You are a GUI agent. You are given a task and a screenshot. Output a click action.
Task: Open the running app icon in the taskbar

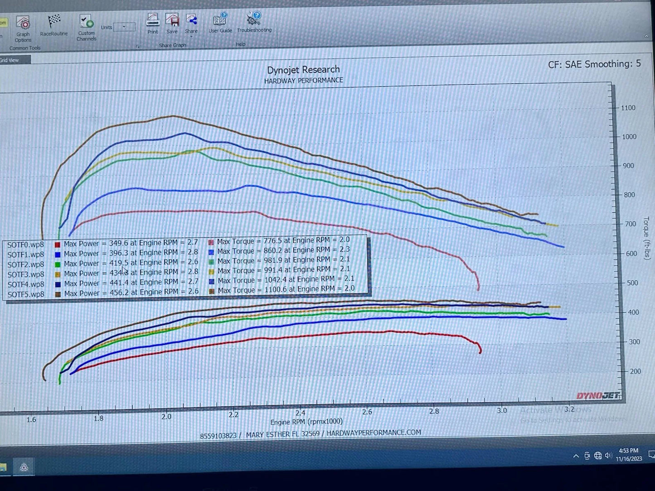tap(24, 467)
